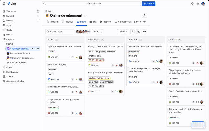The width and height of the screenshot is (209, 131).
Task: Click the red 24 Feb 2024 due date
Action: point(96,60)
